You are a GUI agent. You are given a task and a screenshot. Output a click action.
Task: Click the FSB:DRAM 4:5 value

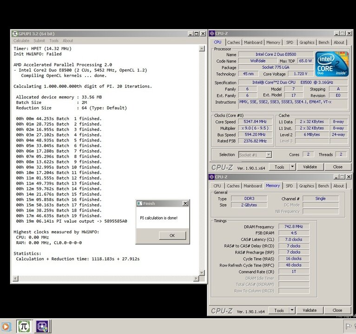coord(294,233)
